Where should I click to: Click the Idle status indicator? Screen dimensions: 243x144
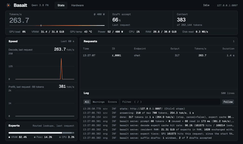206,5
